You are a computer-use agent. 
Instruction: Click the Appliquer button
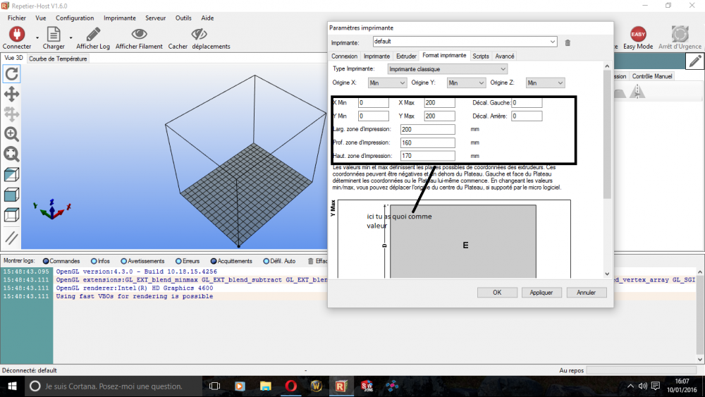pos(541,292)
